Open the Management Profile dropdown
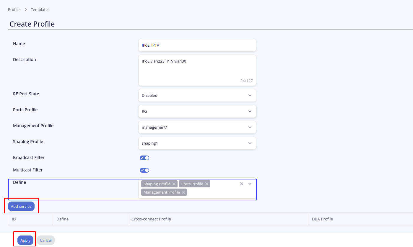 point(197,127)
